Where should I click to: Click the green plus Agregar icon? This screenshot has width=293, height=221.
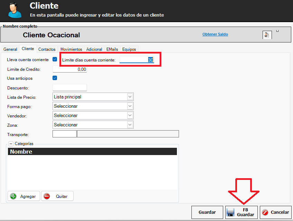click(13, 196)
